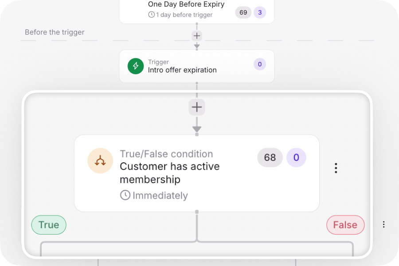The width and height of the screenshot is (399, 266).
Task: Click the 68 count badge on the condition
Action: pos(270,157)
